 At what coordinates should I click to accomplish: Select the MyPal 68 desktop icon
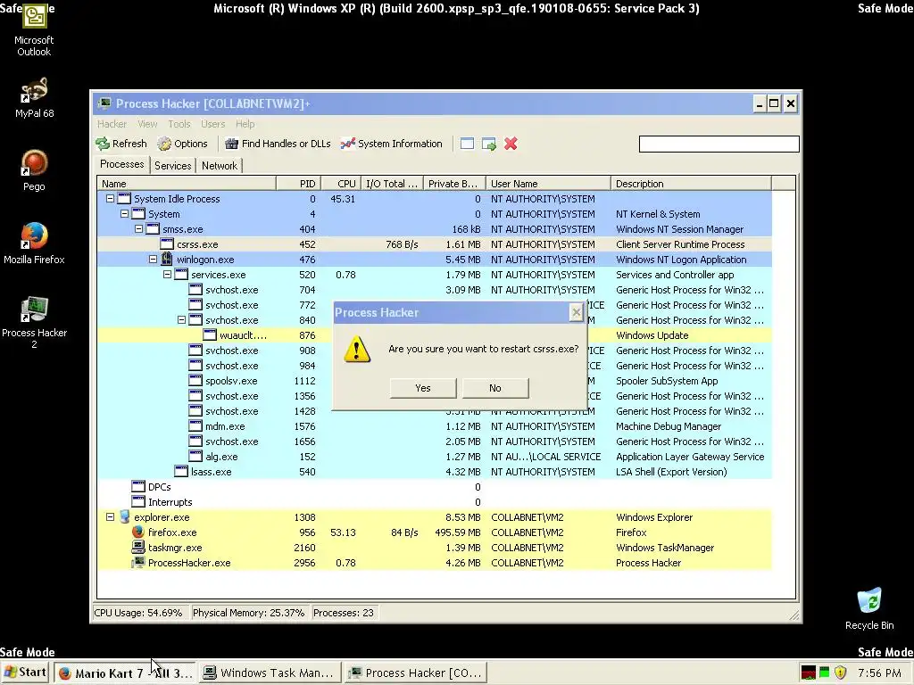click(x=34, y=98)
